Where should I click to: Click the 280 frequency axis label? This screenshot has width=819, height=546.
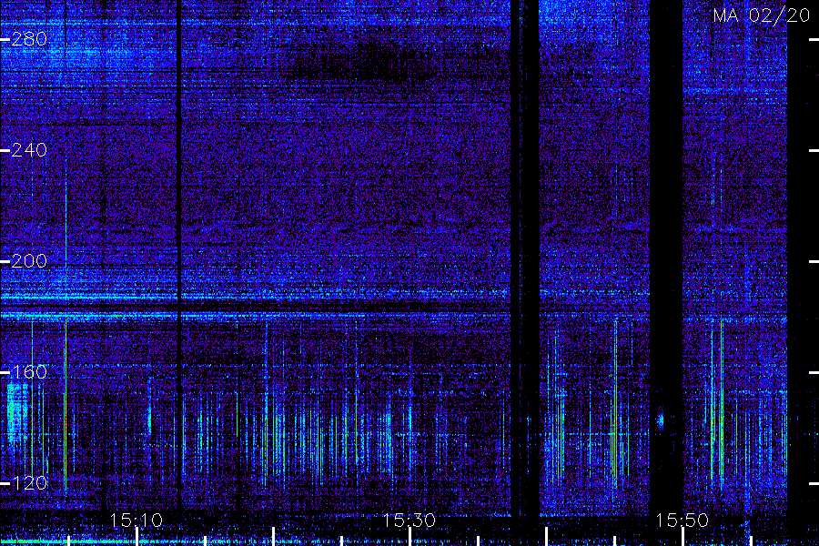[x=29, y=39]
